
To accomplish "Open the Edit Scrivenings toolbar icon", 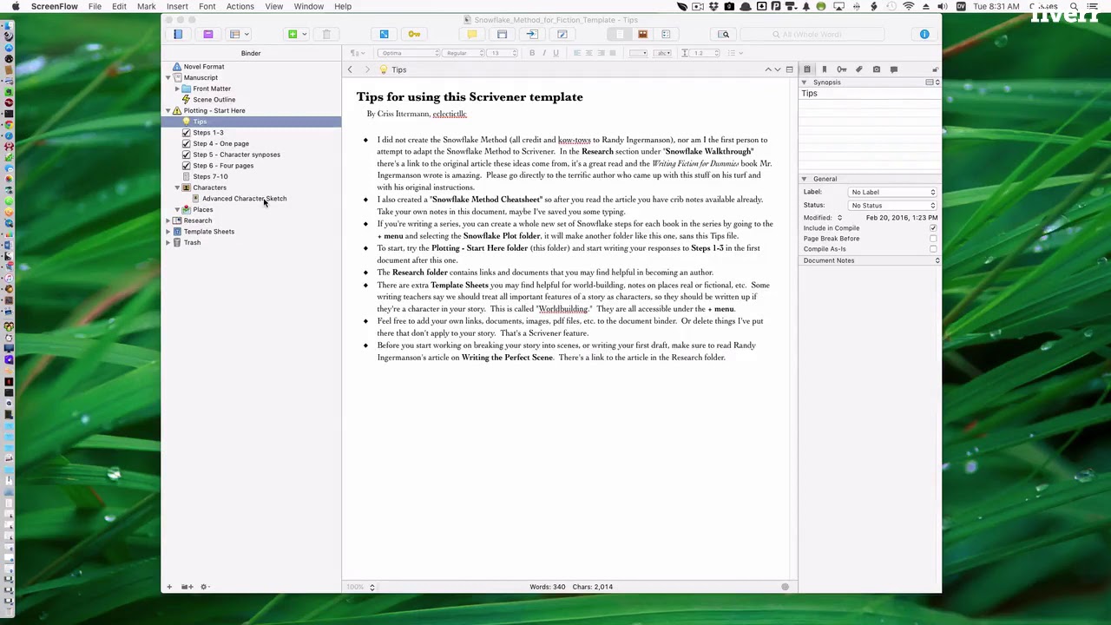I will click(562, 34).
